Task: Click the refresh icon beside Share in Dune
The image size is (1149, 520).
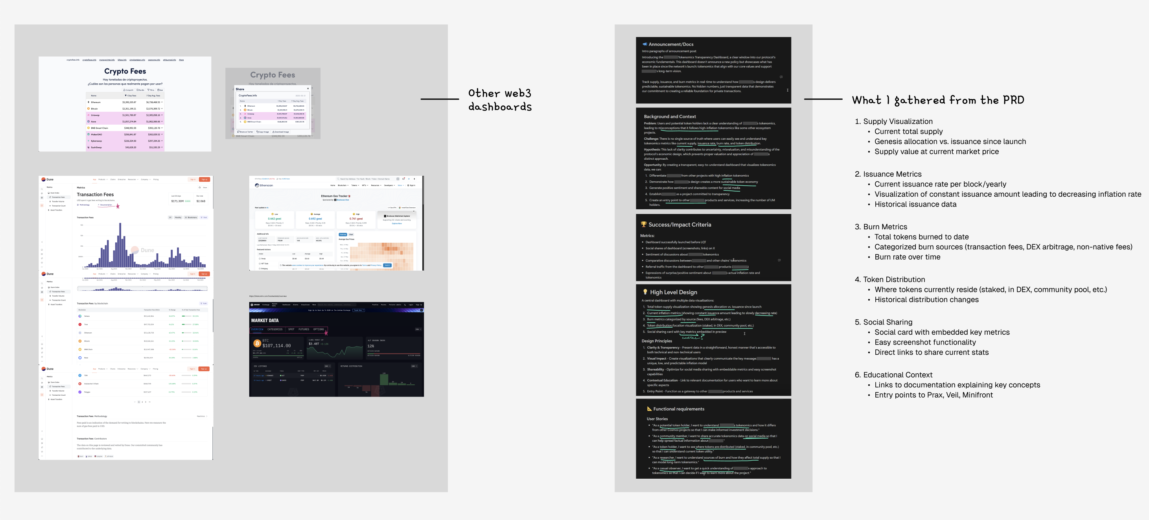Action: [200, 188]
